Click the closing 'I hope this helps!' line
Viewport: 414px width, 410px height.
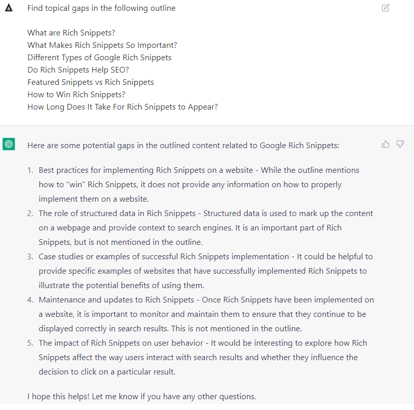click(141, 397)
